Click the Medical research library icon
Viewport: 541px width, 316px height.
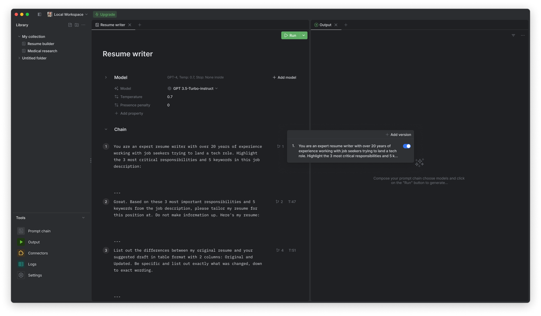click(24, 51)
